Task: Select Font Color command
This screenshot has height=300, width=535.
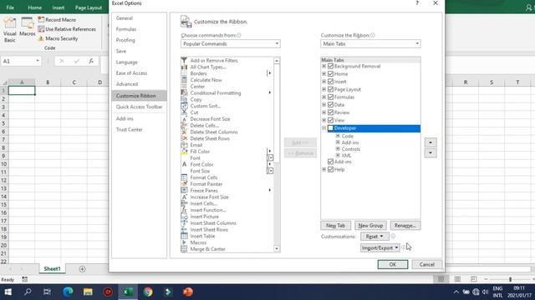Action: pyautogui.click(x=201, y=164)
